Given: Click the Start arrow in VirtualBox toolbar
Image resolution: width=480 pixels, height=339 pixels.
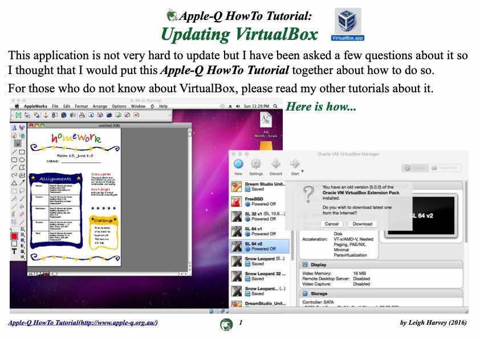Looking at the screenshot, I should tap(295, 167).
